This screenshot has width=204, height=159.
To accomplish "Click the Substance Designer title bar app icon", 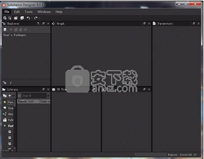I will click(4, 5).
